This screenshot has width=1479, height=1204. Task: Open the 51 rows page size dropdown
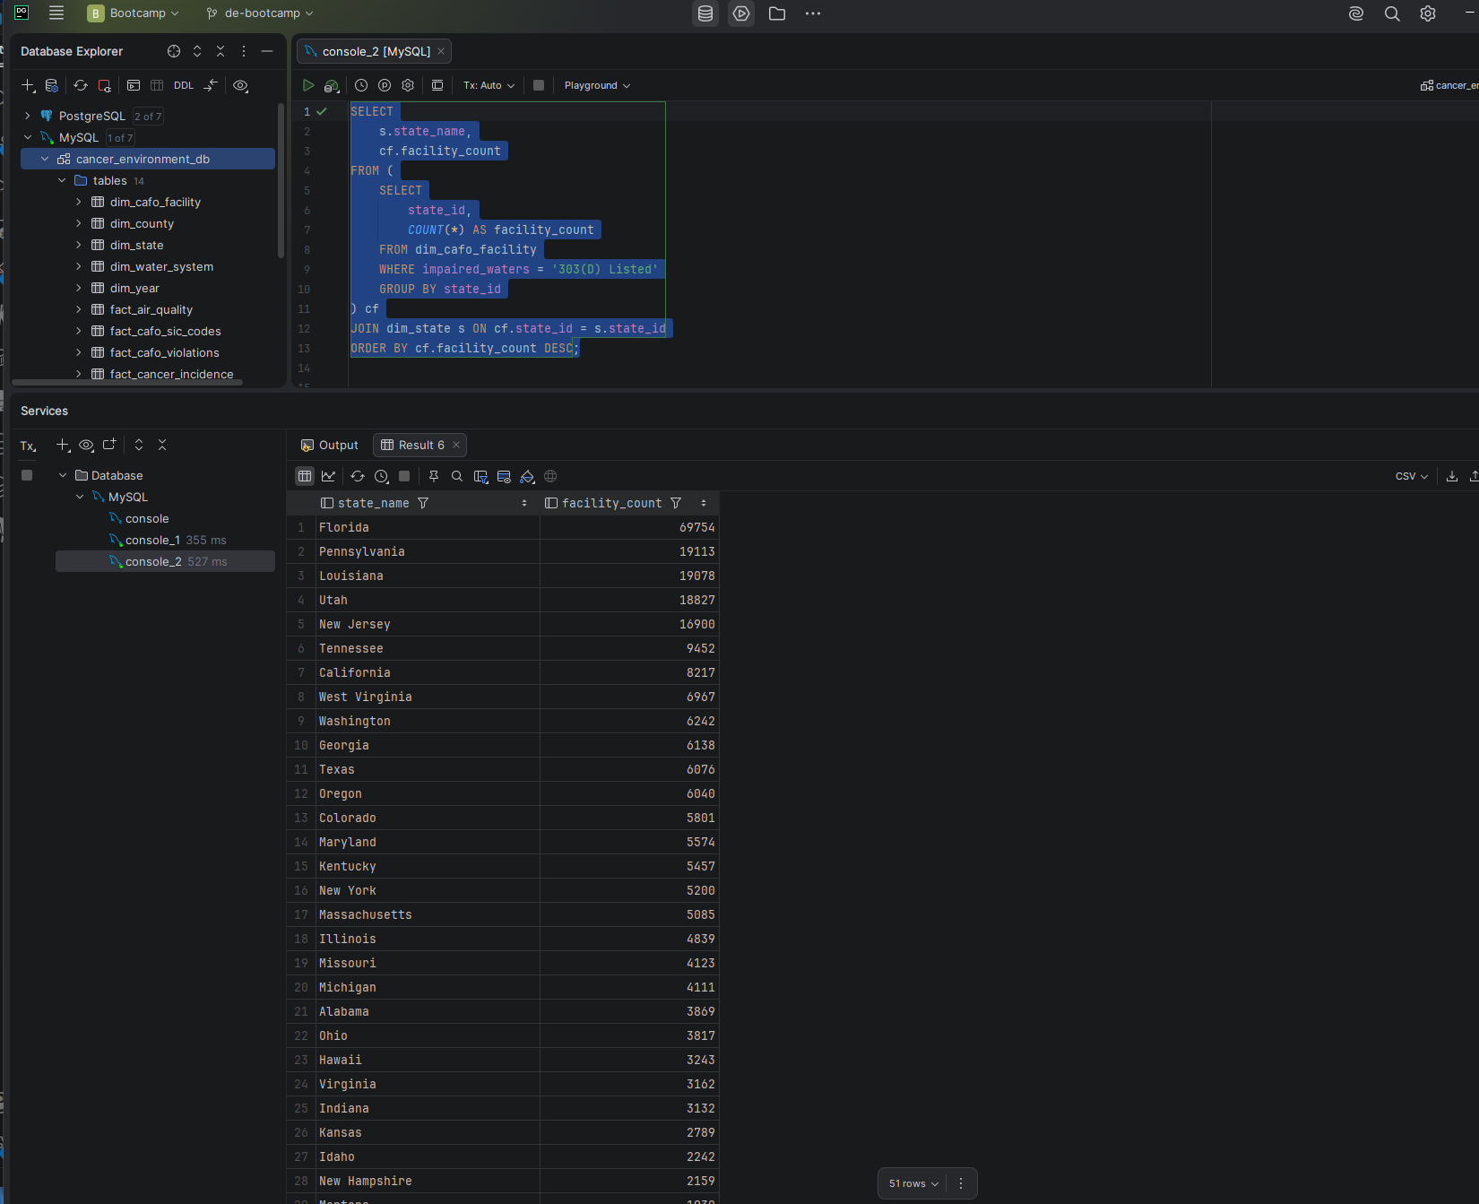913,1183
